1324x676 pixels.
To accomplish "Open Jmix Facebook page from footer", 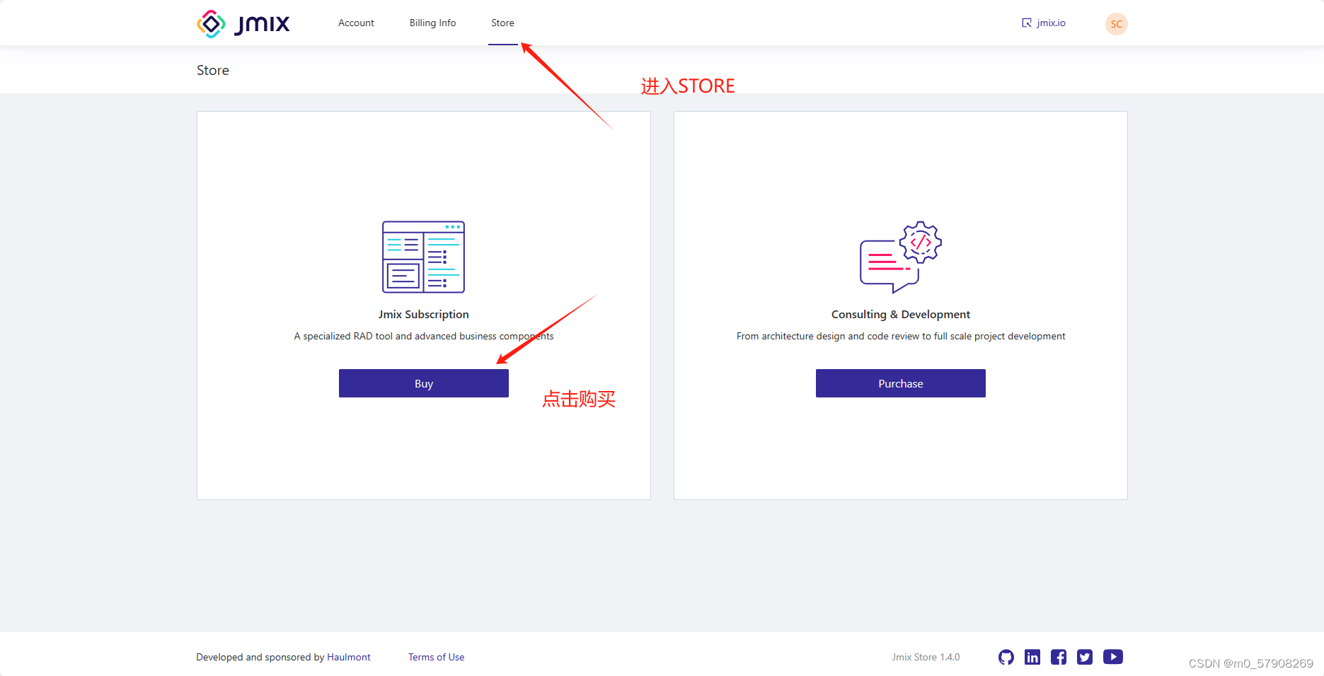I will (x=1059, y=657).
